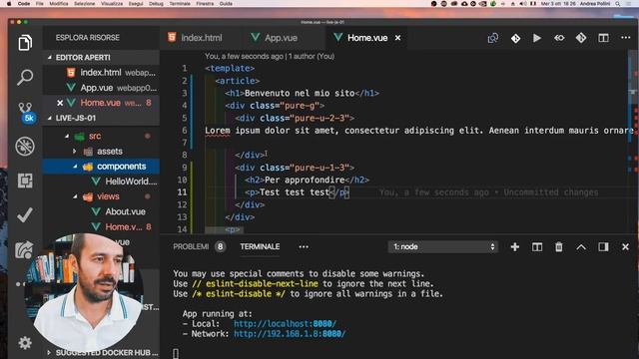Create new terminal with plus icon
The width and height of the screenshot is (639, 359).
tap(515, 247)
